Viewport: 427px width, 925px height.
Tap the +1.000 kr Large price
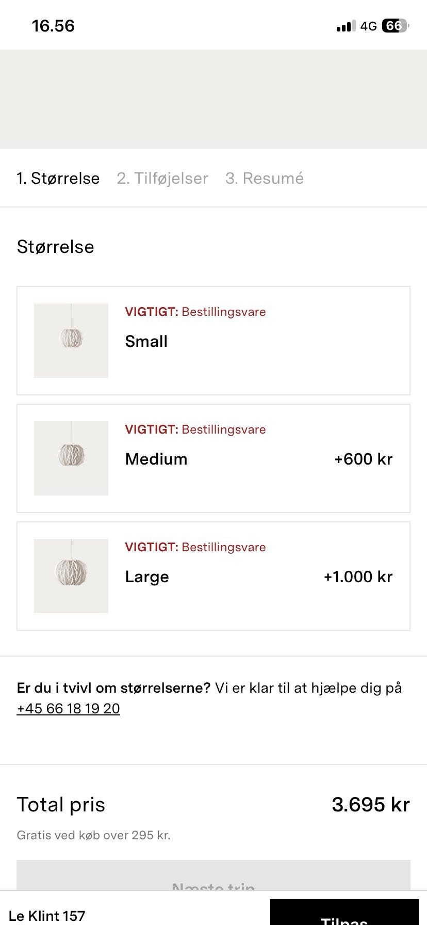[x=358, y=577]
